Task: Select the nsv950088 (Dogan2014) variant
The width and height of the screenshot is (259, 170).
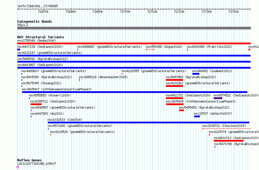Action: (164, 47)
